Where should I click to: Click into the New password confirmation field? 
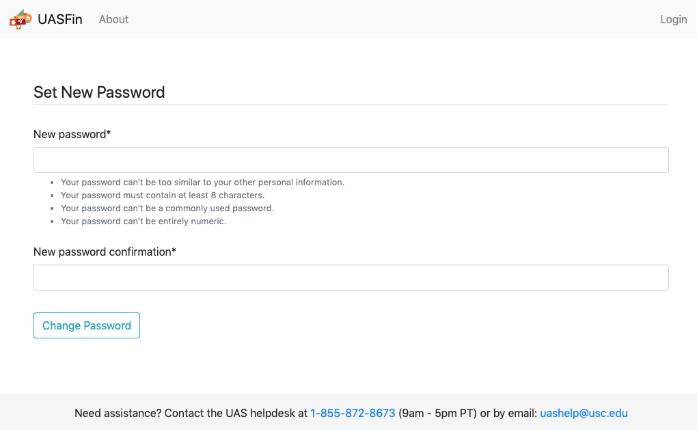point(351,278)
